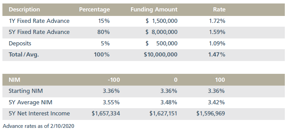The width and height of the screenshot is (289, 131).
Task: Click the 1Y Fixed Rate Advance row label
Action: [39, 21]
